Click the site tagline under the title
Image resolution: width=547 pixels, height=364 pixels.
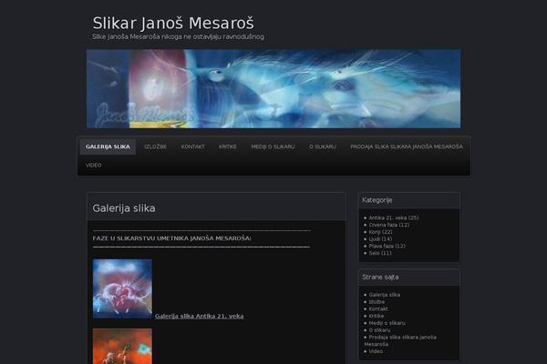179,36
